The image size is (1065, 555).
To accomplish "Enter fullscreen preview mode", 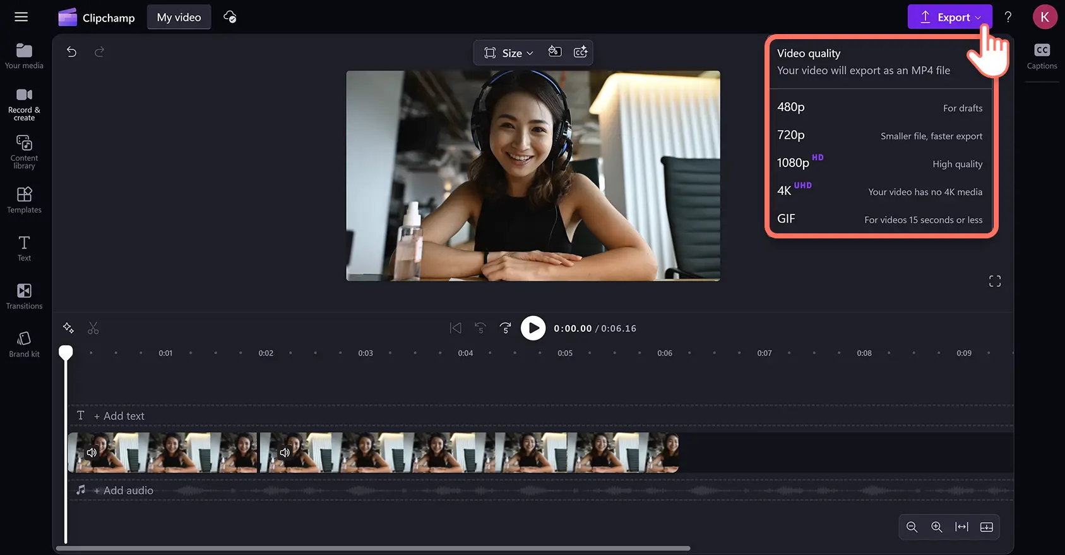I will (x=995, y=281).
